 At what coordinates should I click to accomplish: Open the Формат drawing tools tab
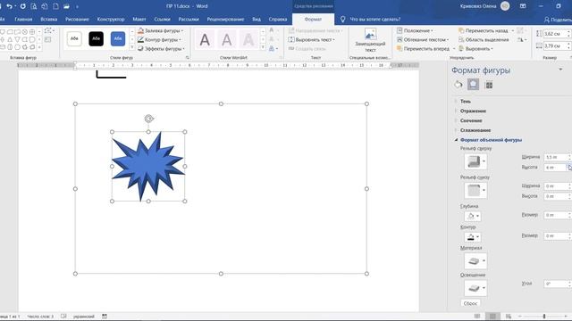coord(313,20)
